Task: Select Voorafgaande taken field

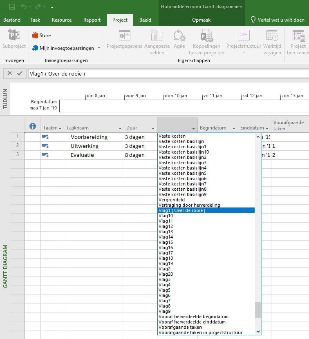Action: pos(180,327)
